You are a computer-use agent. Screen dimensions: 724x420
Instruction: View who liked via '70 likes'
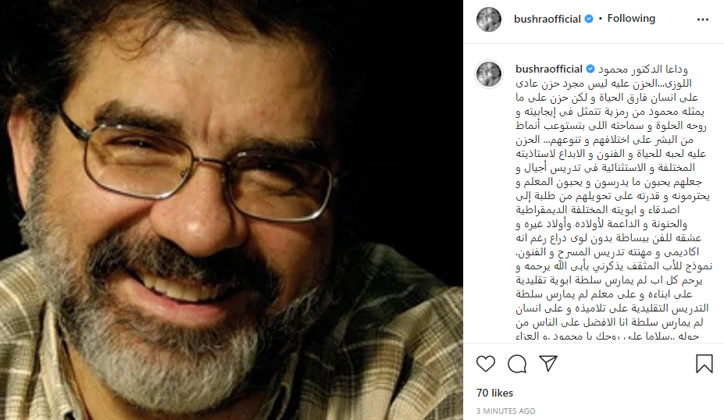point(494,393)
